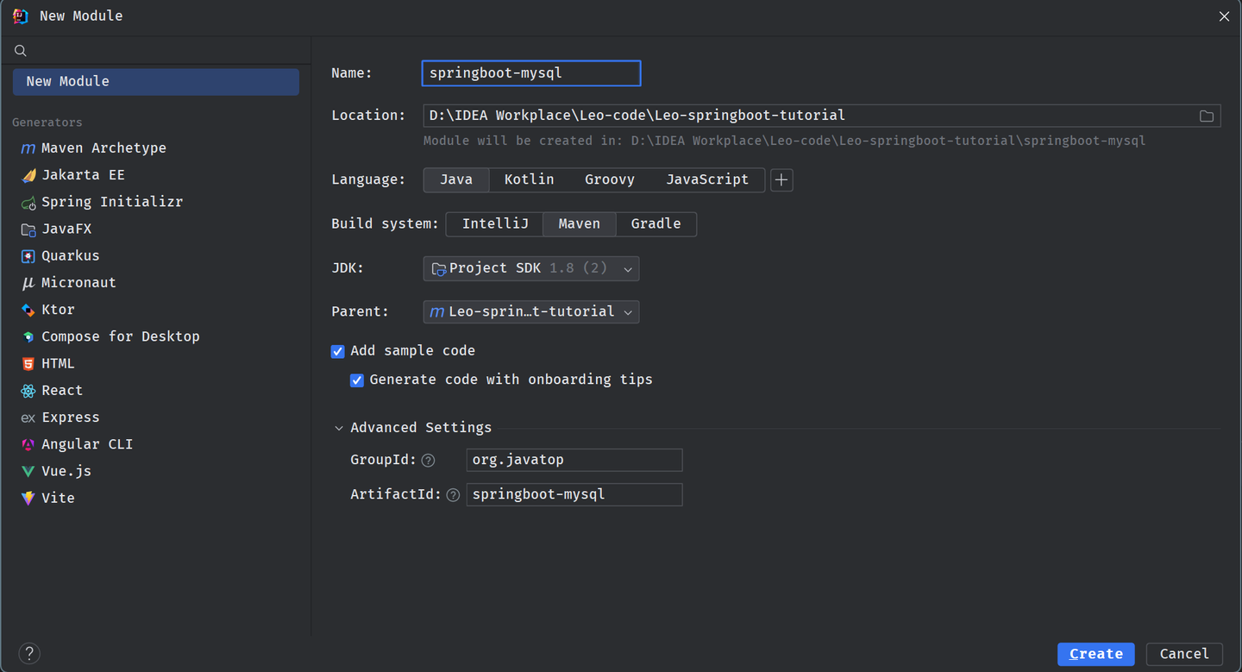This screenshot has height=672, width=1242.
Task: Select New Module in the left list
Action: tap(155, 82)
